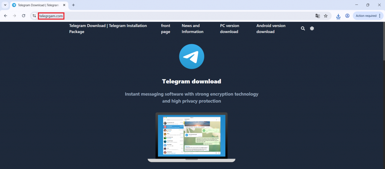Click the Instant messaging software subtitle text

[191, 97]
